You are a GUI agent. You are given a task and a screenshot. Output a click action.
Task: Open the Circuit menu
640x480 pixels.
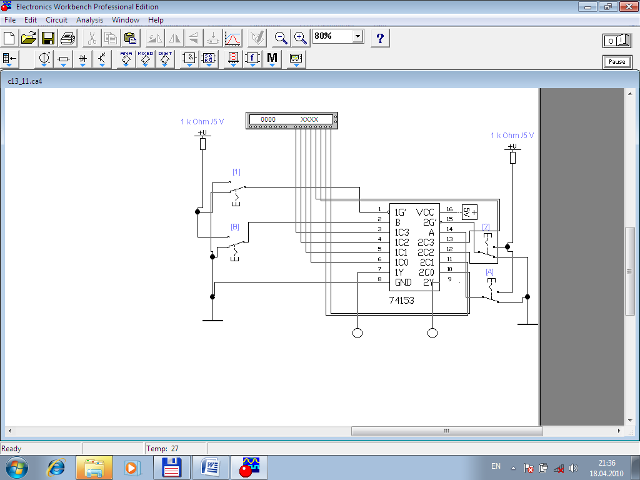tap(56, 19)
